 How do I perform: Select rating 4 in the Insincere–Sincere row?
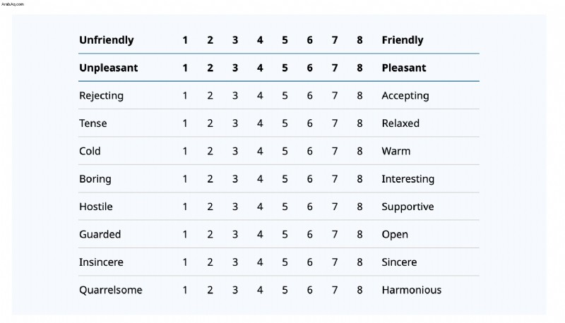[x=260, y=262]
